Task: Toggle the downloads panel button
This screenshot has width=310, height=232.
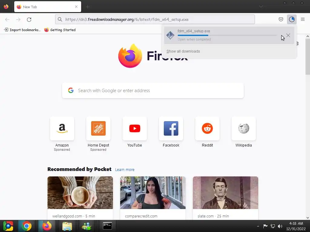Action: coord(292,19)
